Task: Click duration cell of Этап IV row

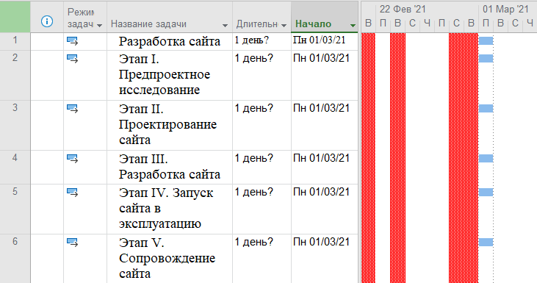Action: click(x=262, y=209)
